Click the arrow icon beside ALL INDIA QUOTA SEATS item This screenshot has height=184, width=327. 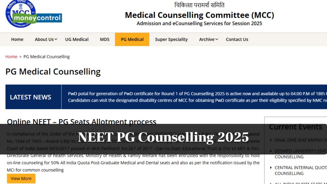[271, 183]
